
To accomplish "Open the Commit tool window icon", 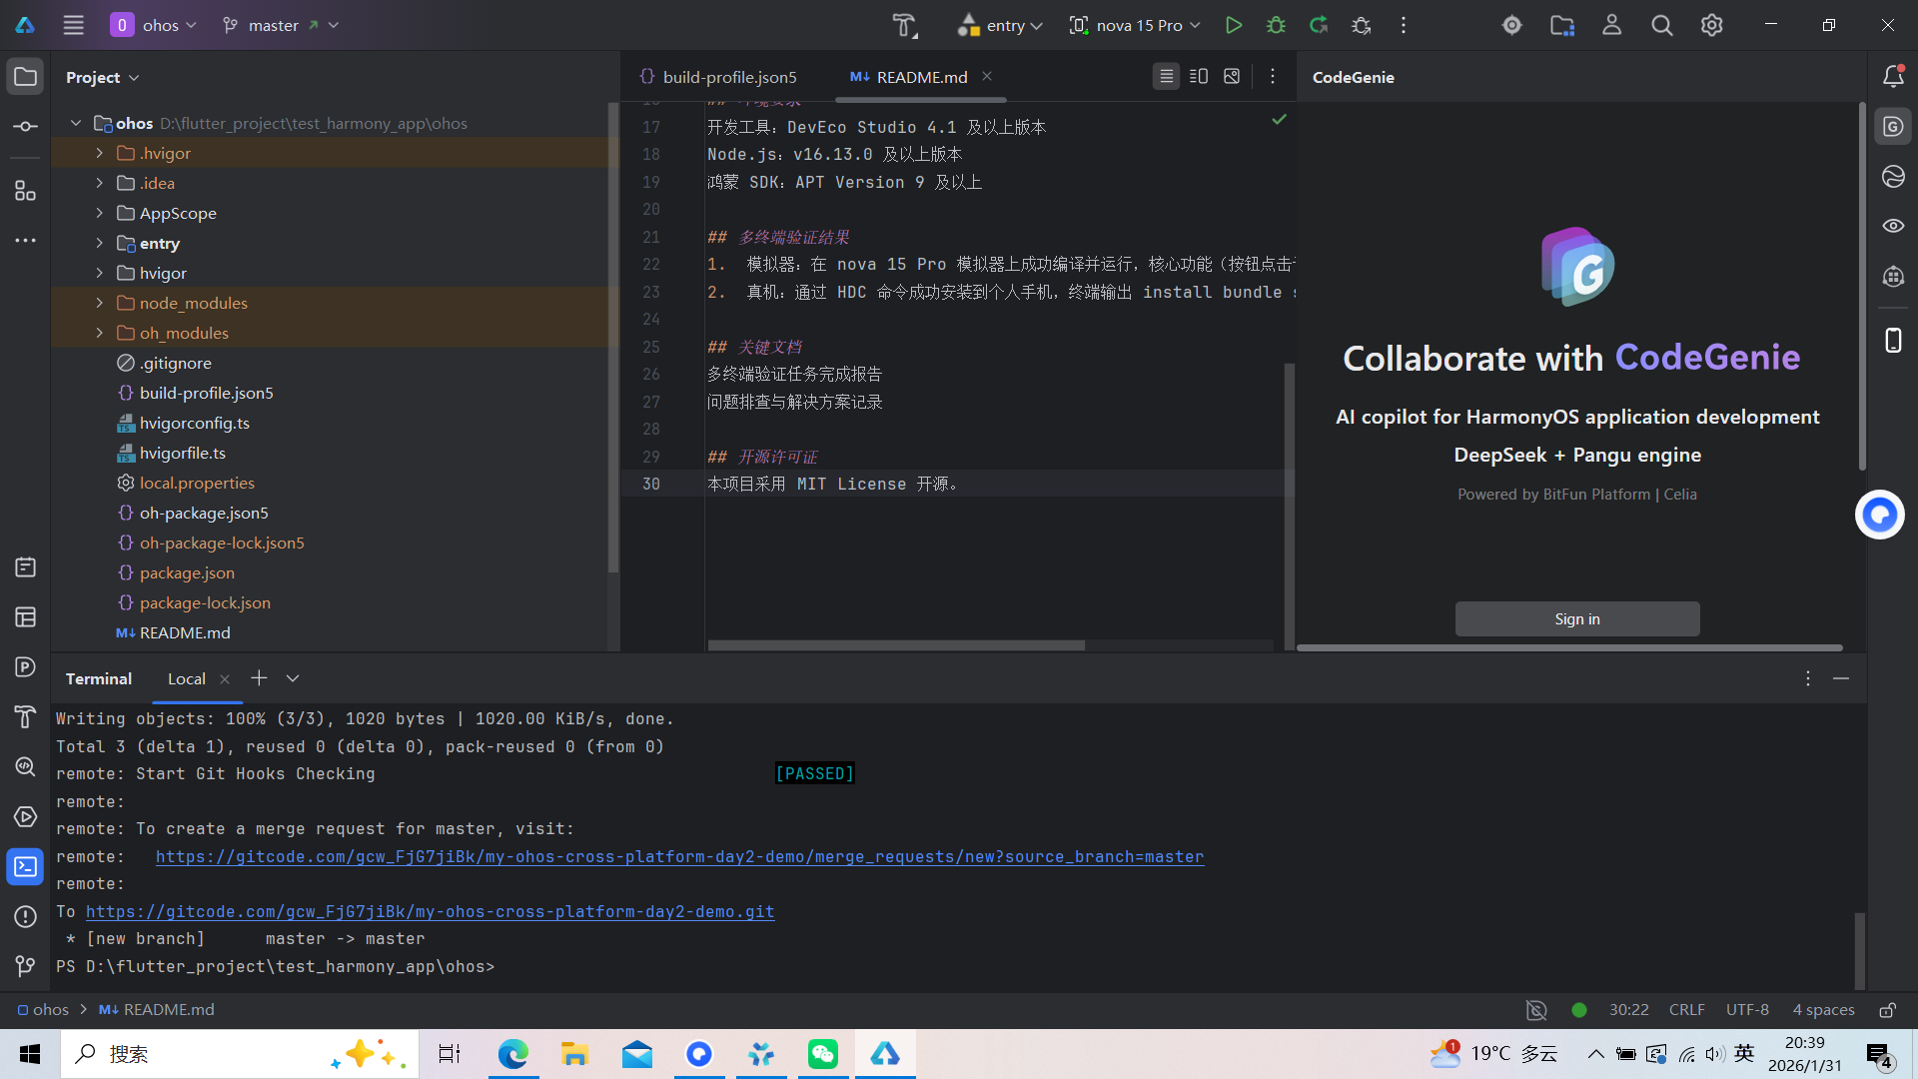I will click(x=25, y=127).
